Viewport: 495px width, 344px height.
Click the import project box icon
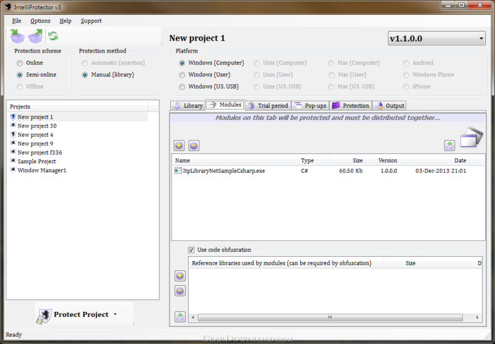tap(17, 37)
